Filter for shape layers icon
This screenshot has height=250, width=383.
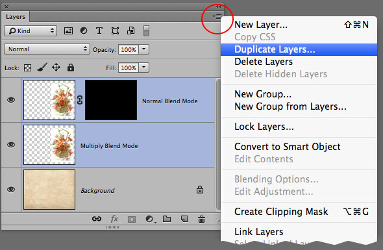115,31
